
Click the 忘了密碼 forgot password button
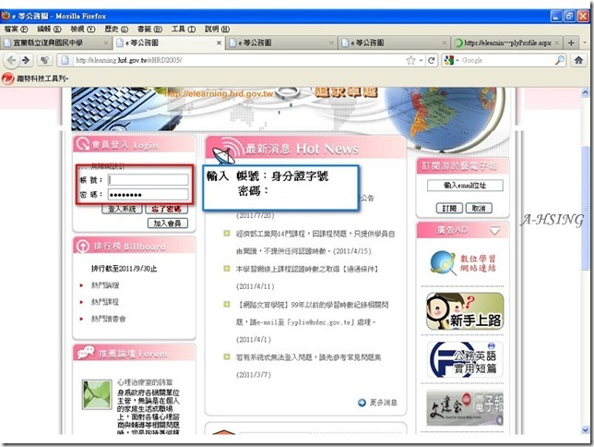[166, 209]
